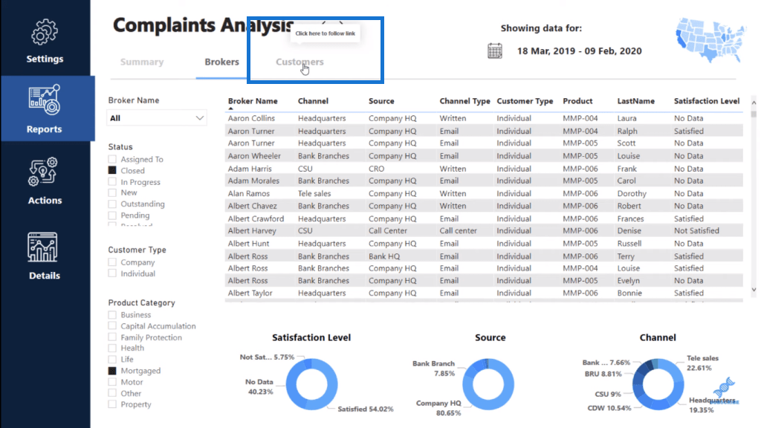
Task: Click BRU 8.81% chart label
Action: point(603,374)
